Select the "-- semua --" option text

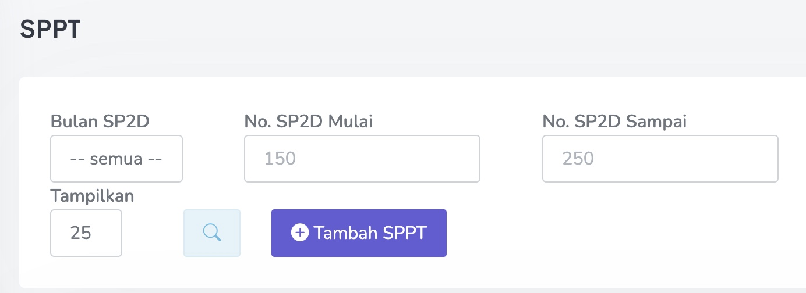point(116,159)
